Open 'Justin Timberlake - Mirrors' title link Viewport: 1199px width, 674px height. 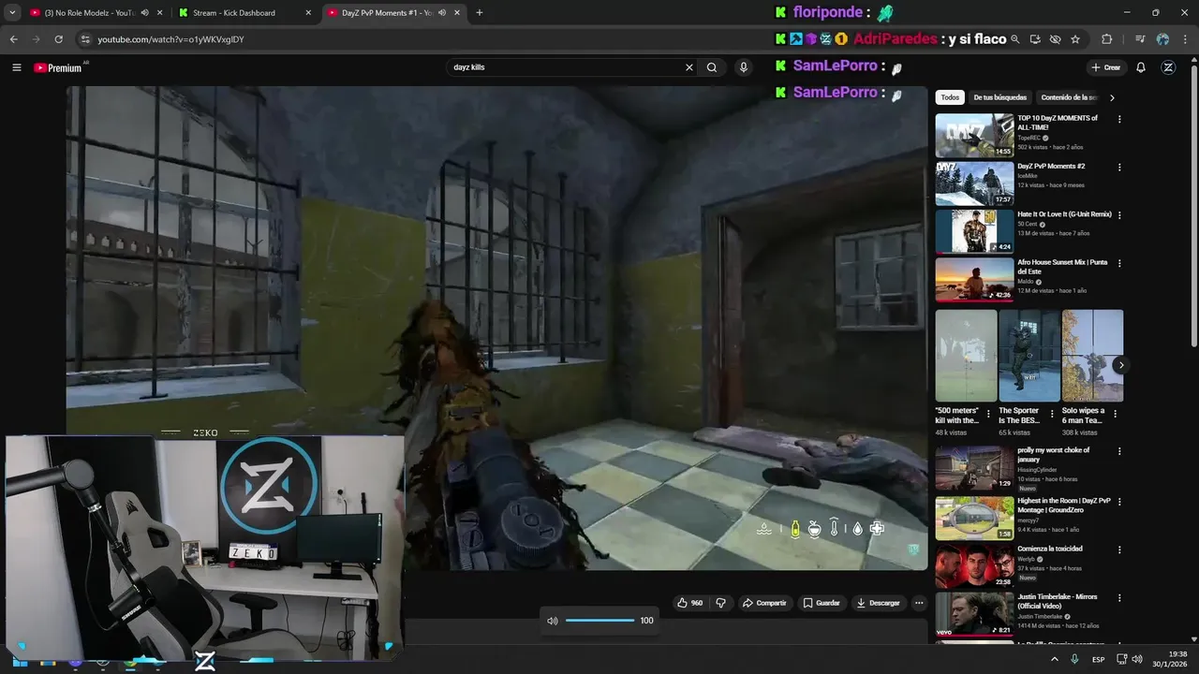pyautogui.click(x=1058, y=601)
